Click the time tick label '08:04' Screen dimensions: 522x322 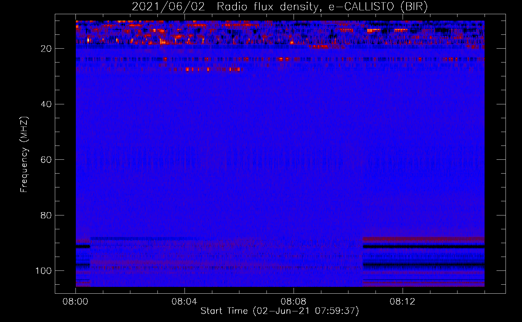coord(185,302)
